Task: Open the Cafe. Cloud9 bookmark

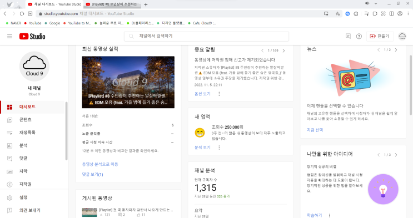Action: (x=202, y=23)
